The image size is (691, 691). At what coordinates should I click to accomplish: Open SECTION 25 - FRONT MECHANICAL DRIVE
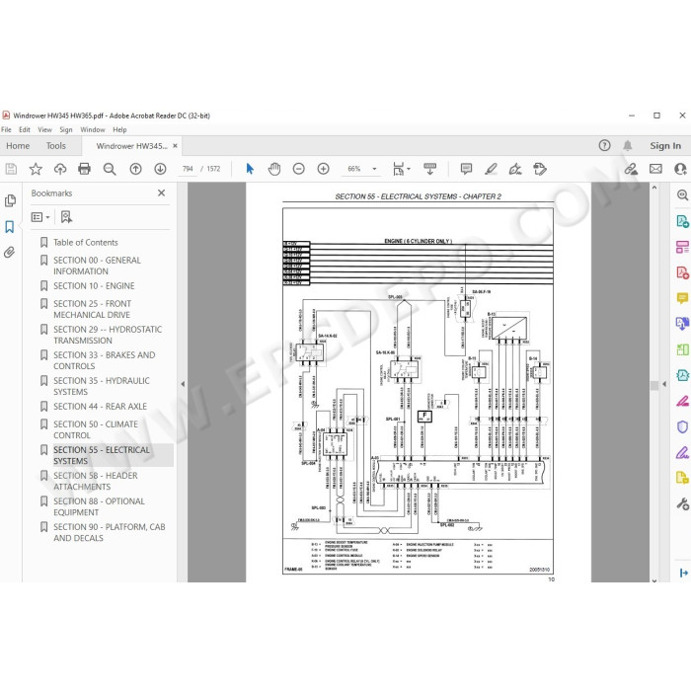(x=92, y=309)
